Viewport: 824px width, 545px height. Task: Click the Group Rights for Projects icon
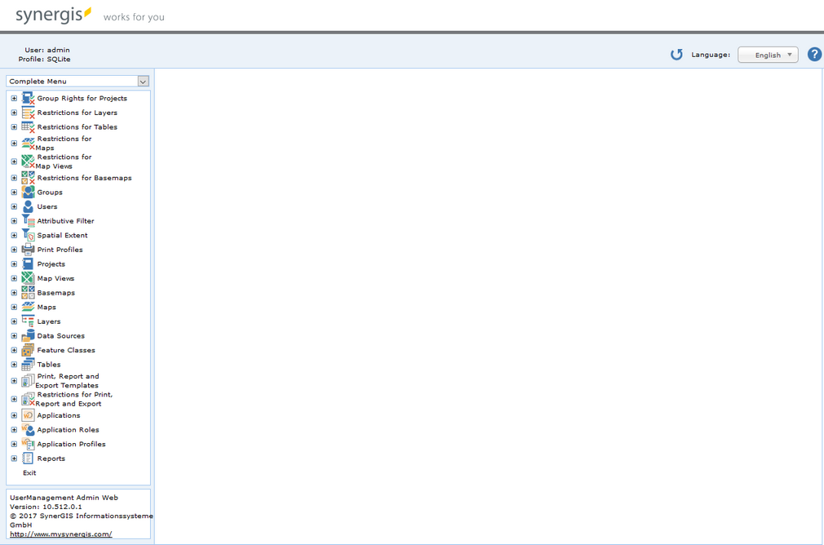[x=27, y=97]
